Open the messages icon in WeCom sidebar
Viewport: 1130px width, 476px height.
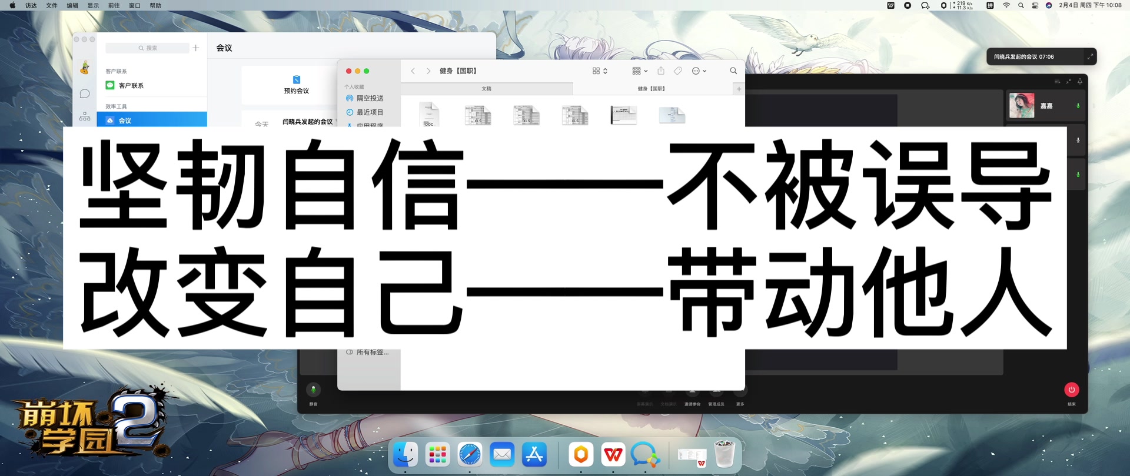(85, 93)
